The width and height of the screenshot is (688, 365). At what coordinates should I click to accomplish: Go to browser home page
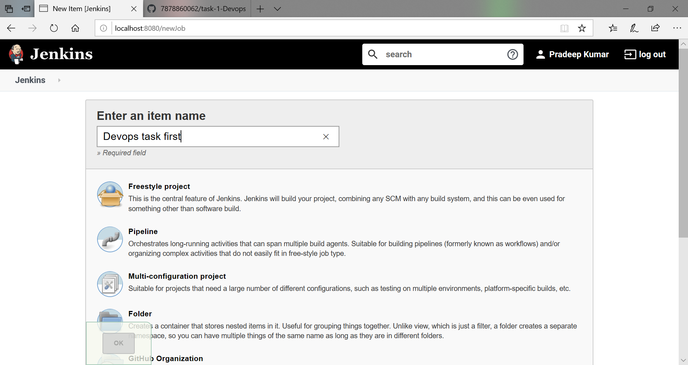click(x=75, y=28)
